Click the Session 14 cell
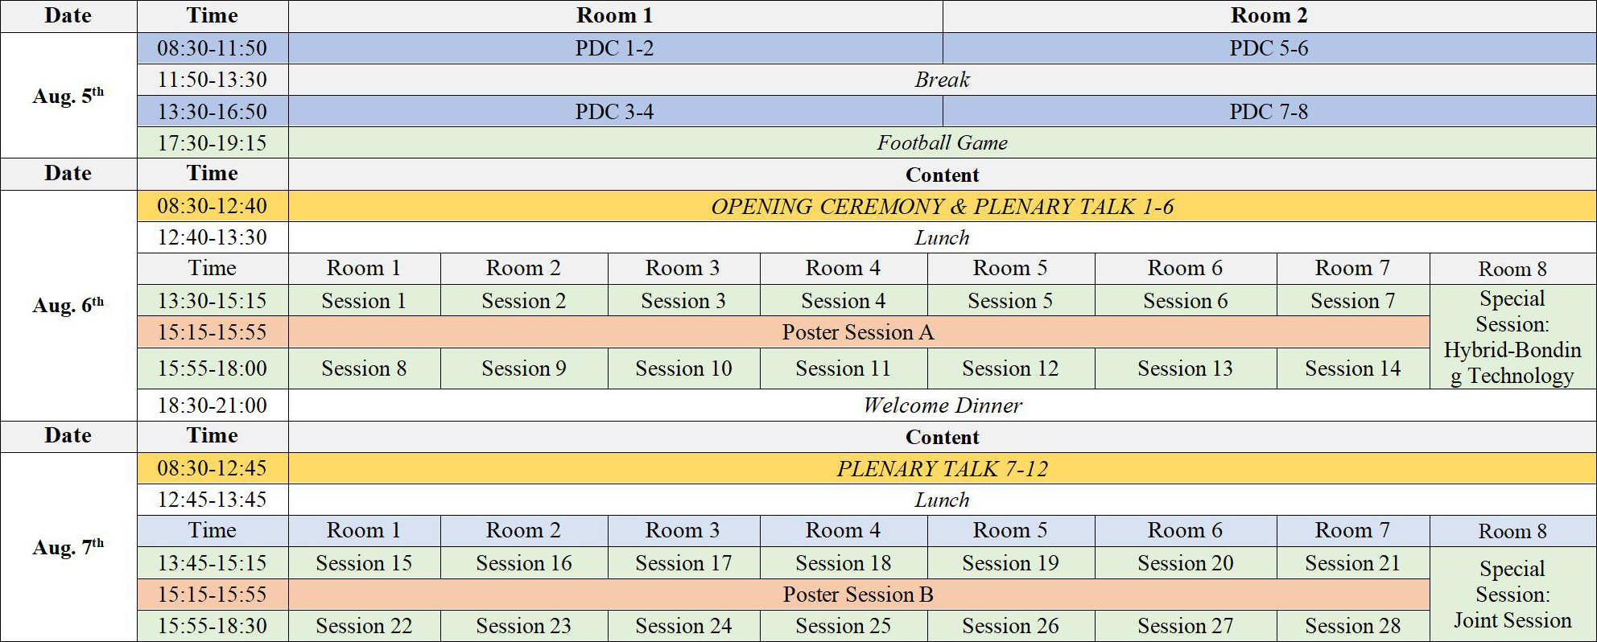This screenshot has width=1597, height=642. tap(1353, 368)
